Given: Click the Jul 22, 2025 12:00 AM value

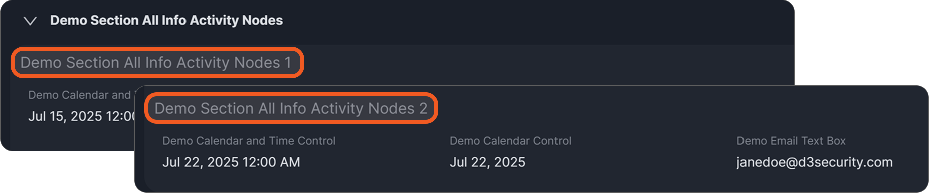Looking at the screenshot, I should point(231,162).
